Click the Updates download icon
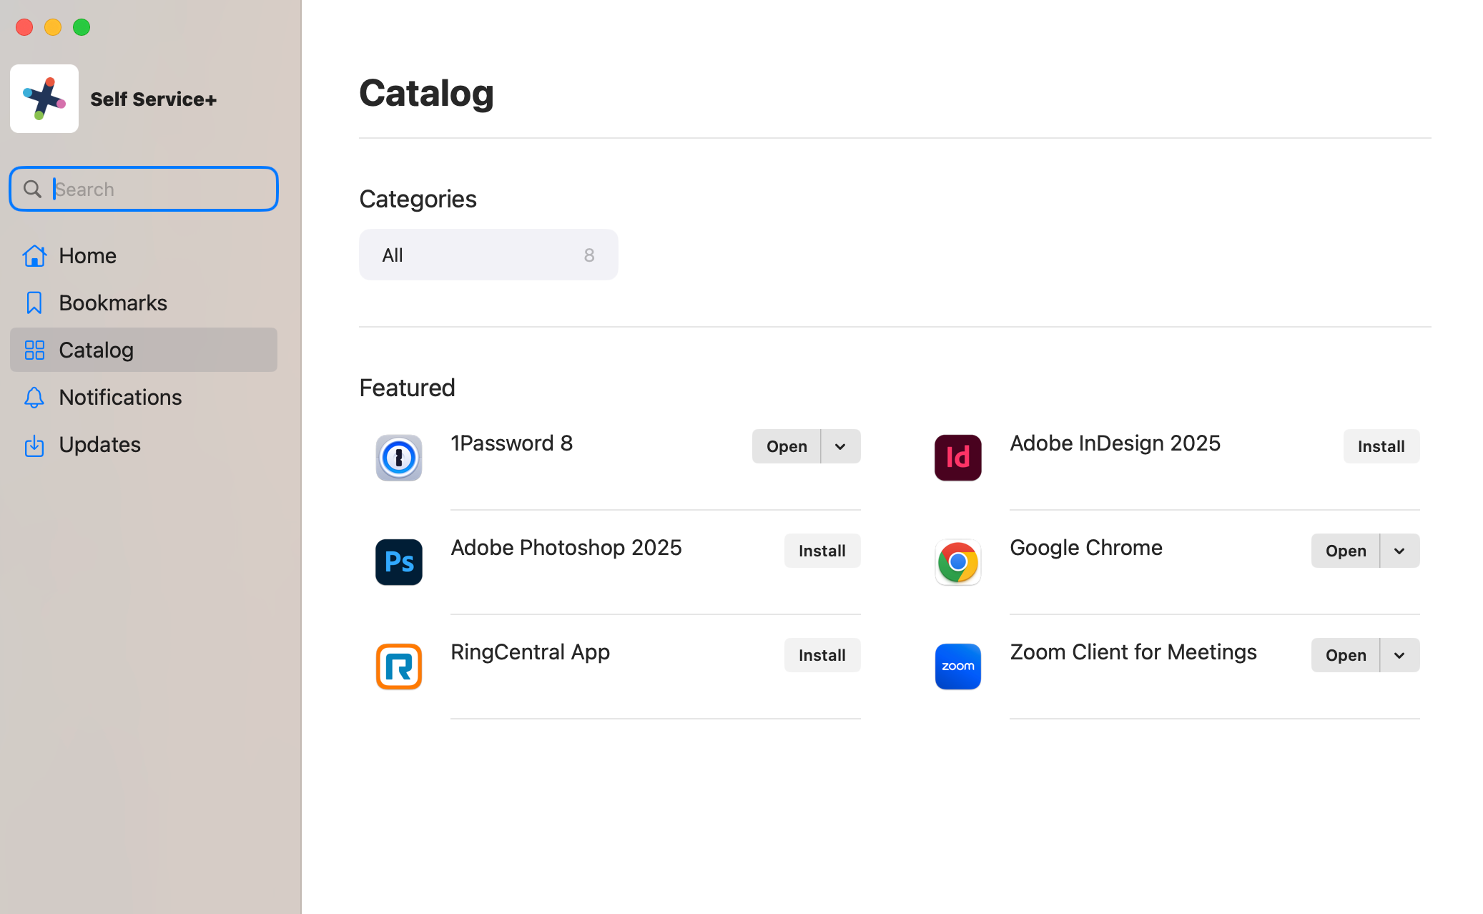Image resolution: width=1483 pixels, height=914 pixels. [x=34, y=445]
